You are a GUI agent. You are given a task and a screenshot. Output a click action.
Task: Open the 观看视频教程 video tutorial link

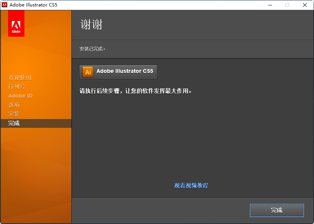tap(191, 185)
